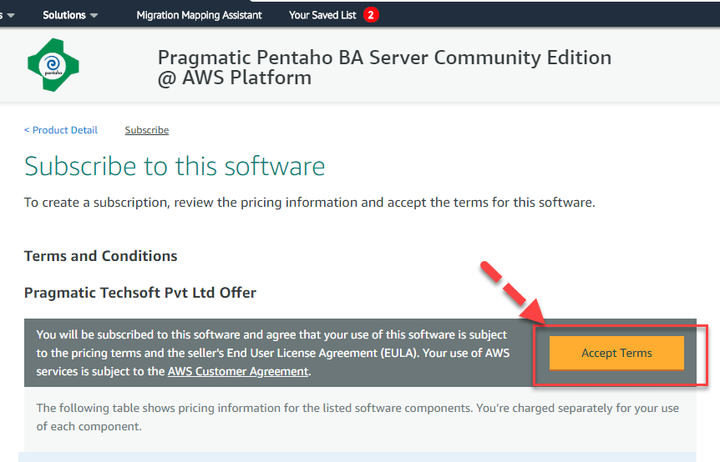Click the Pentaho logo image
Image resolution: width=720 pixels, height=462 pixels.
pos(53,65)
